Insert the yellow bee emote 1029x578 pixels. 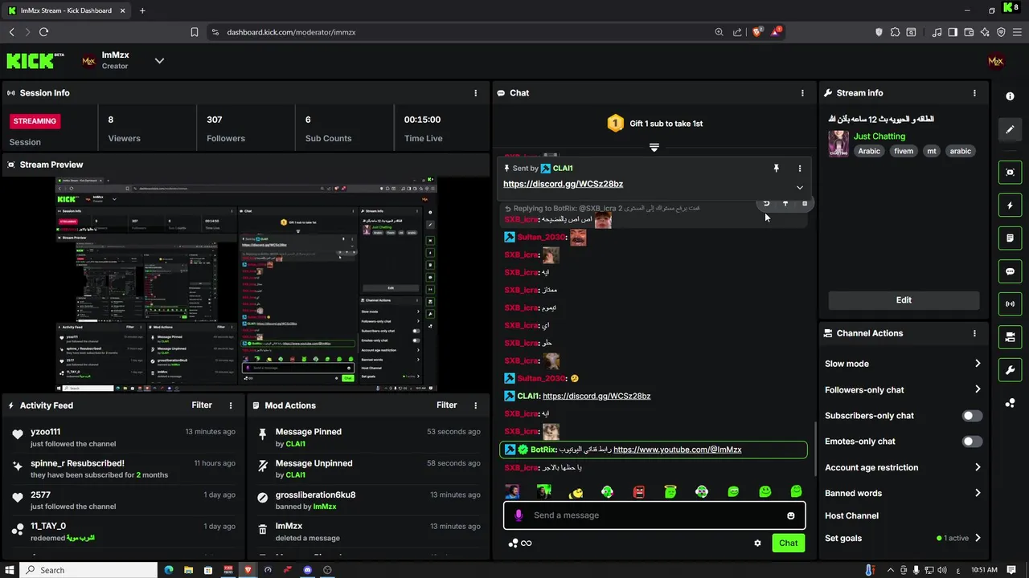[x=576, y=491]
